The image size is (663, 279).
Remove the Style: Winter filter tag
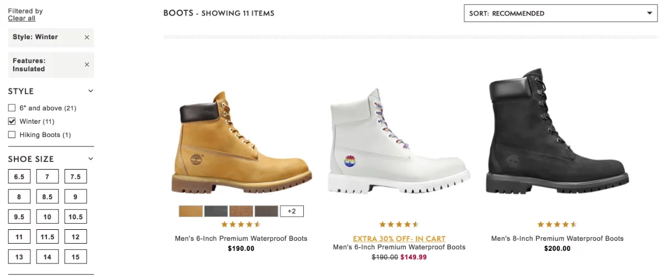87,37
